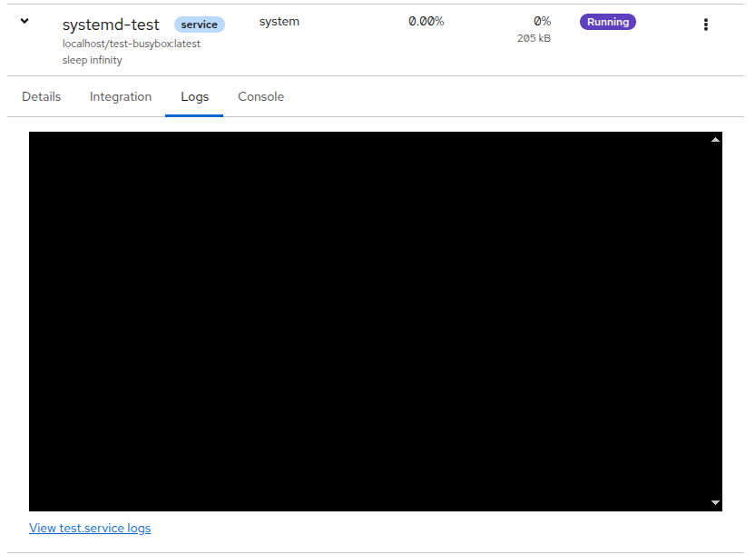Open the Integration tab
The width and height of the screenshot is (755, 555).
click(121, 97)
